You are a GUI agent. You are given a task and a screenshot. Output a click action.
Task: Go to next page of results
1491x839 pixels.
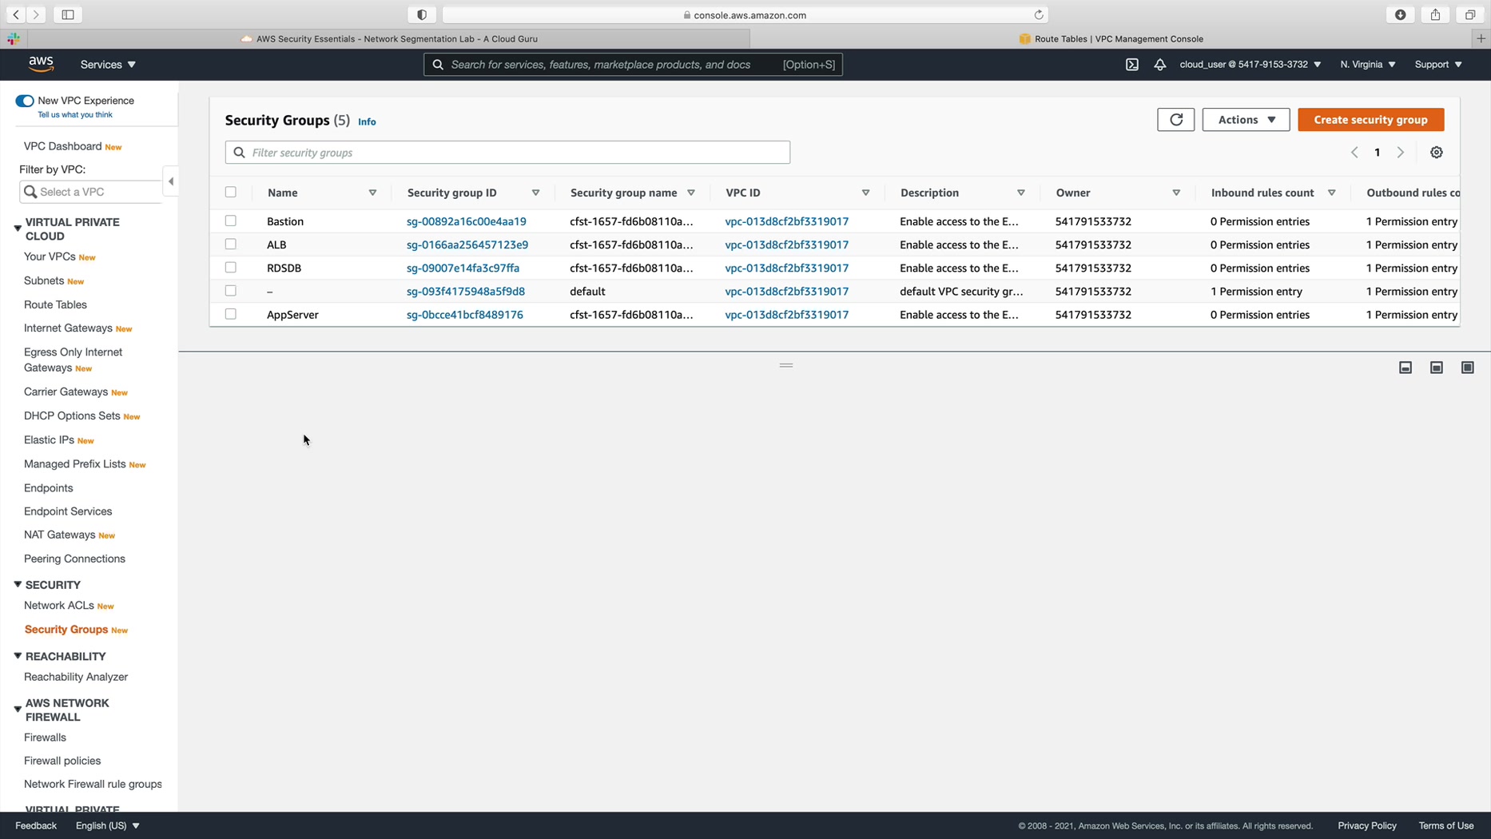coord(1400,153)
